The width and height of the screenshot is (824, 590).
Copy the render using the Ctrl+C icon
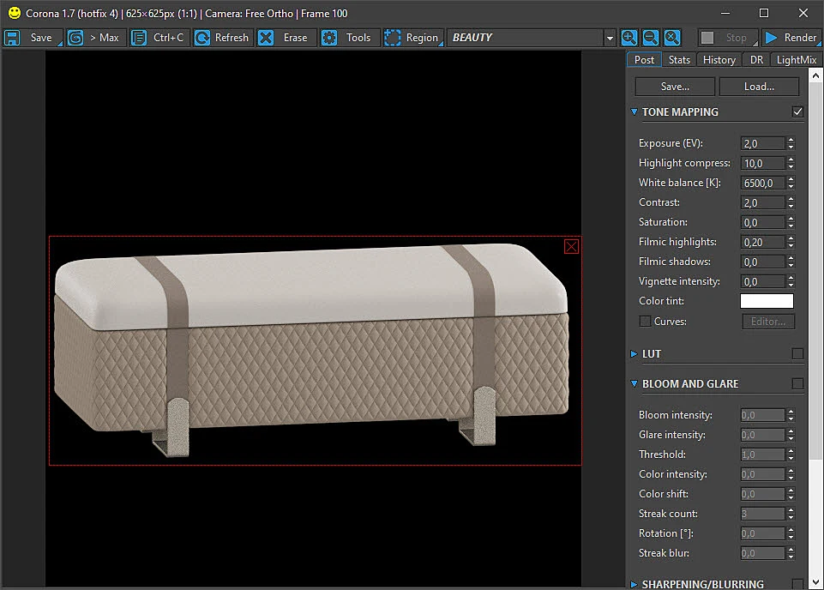[x=139, y=38]
